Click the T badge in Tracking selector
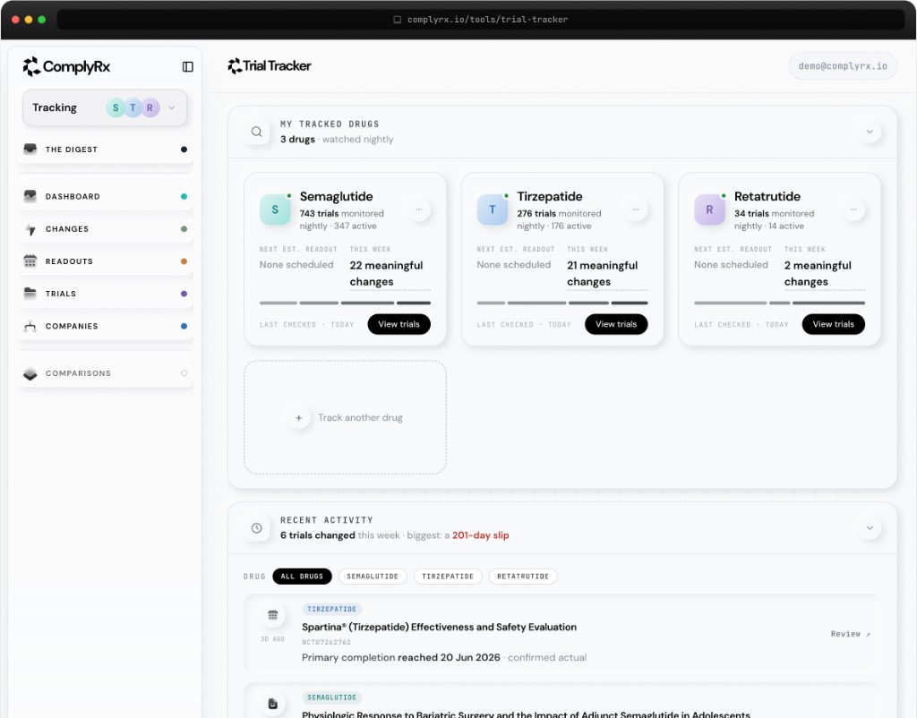This screenshot has width=917, height=718. pyautogui.click(x=133, y=107)
